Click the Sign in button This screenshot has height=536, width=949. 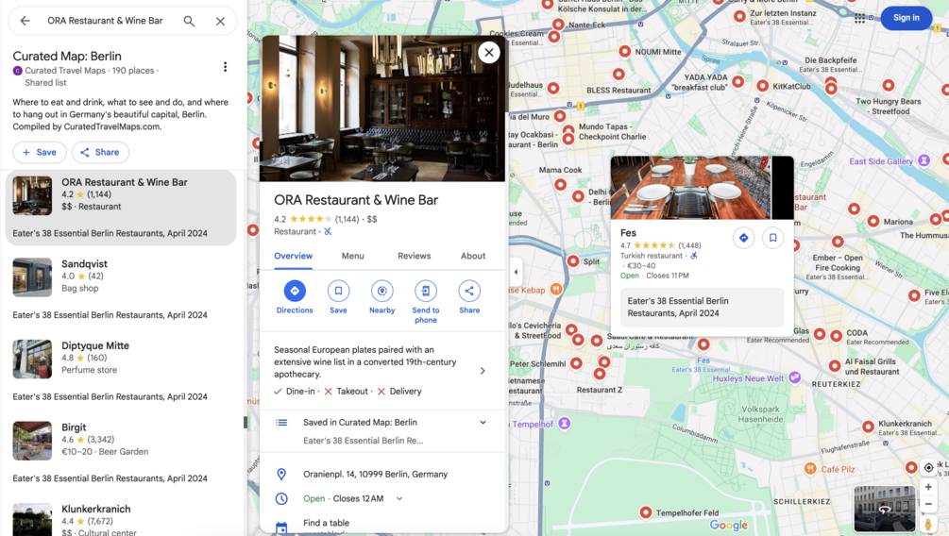(906, 18)
